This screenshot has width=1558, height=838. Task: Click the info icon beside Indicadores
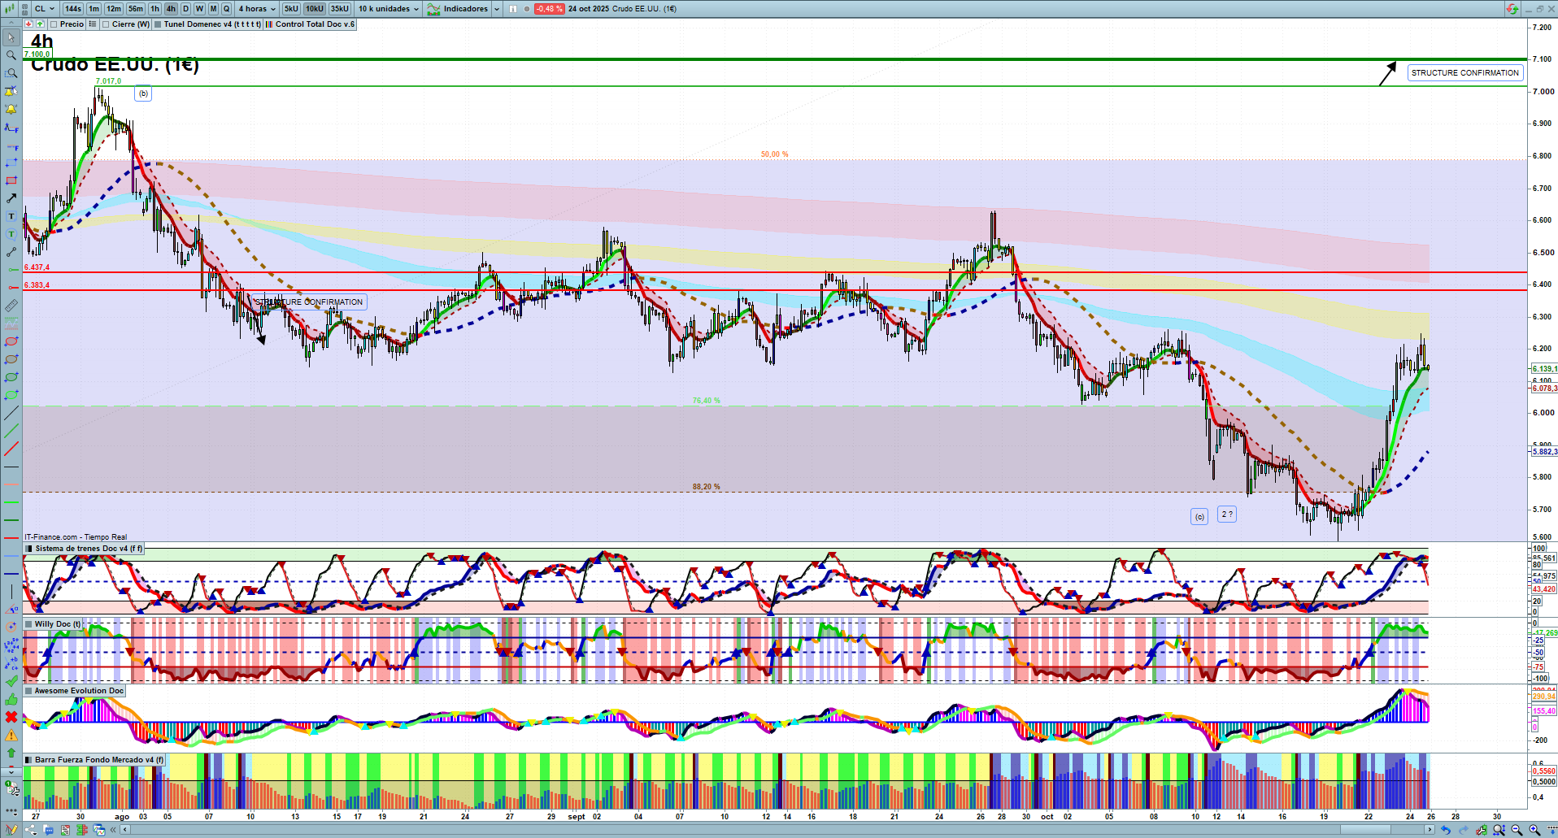pos(513,9)
